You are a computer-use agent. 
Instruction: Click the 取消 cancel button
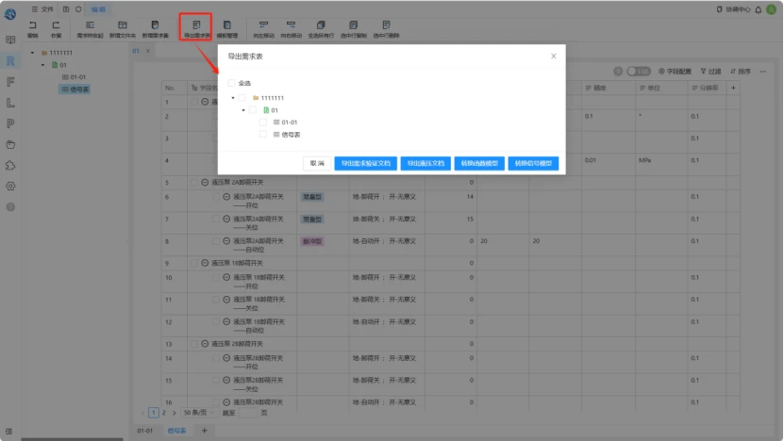[x=317, y=163]
